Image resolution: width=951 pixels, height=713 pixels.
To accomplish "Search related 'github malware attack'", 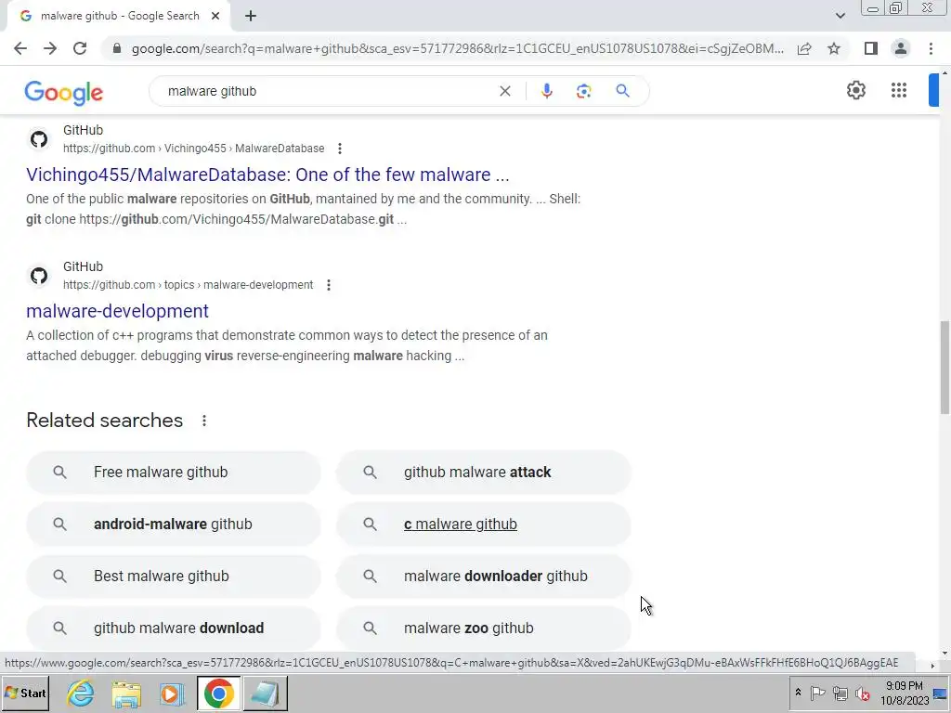I will tap(484, 473).
